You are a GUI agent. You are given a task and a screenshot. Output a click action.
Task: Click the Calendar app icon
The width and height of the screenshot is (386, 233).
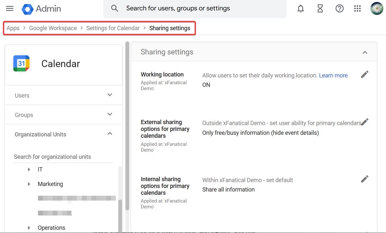(21, 64)
